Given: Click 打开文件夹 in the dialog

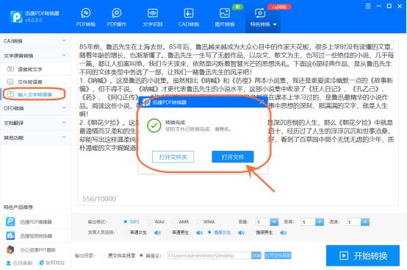Looking at the screenshot, I should click(173, 157).
